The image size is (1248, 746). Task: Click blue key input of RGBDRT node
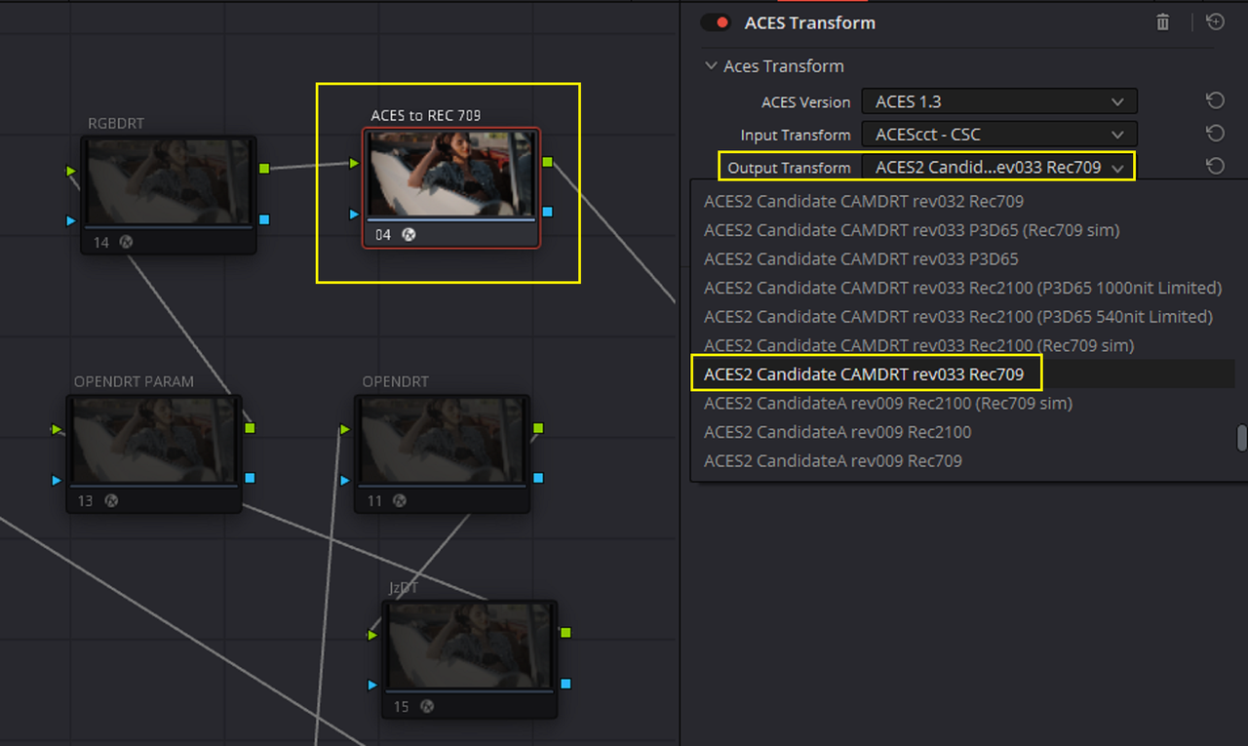71,221
